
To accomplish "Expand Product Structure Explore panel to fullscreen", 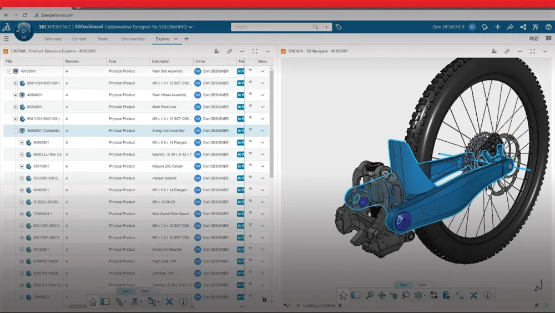I will click(x=255, y=51).
